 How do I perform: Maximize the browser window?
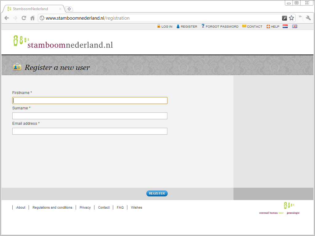pyautogui.click(x=297, y=3)
